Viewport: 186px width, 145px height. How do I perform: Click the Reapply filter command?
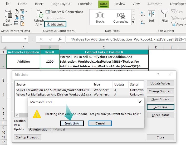[179, 18]
